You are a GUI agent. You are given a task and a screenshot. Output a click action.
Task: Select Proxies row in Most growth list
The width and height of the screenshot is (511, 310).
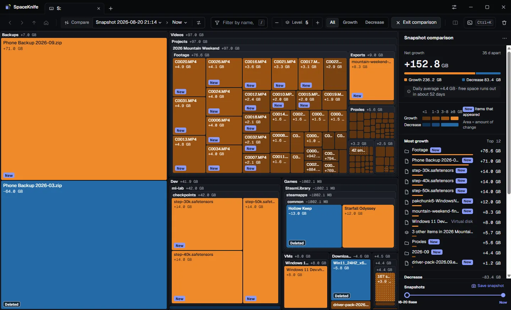pyautogui.click(x=452, y=242)
